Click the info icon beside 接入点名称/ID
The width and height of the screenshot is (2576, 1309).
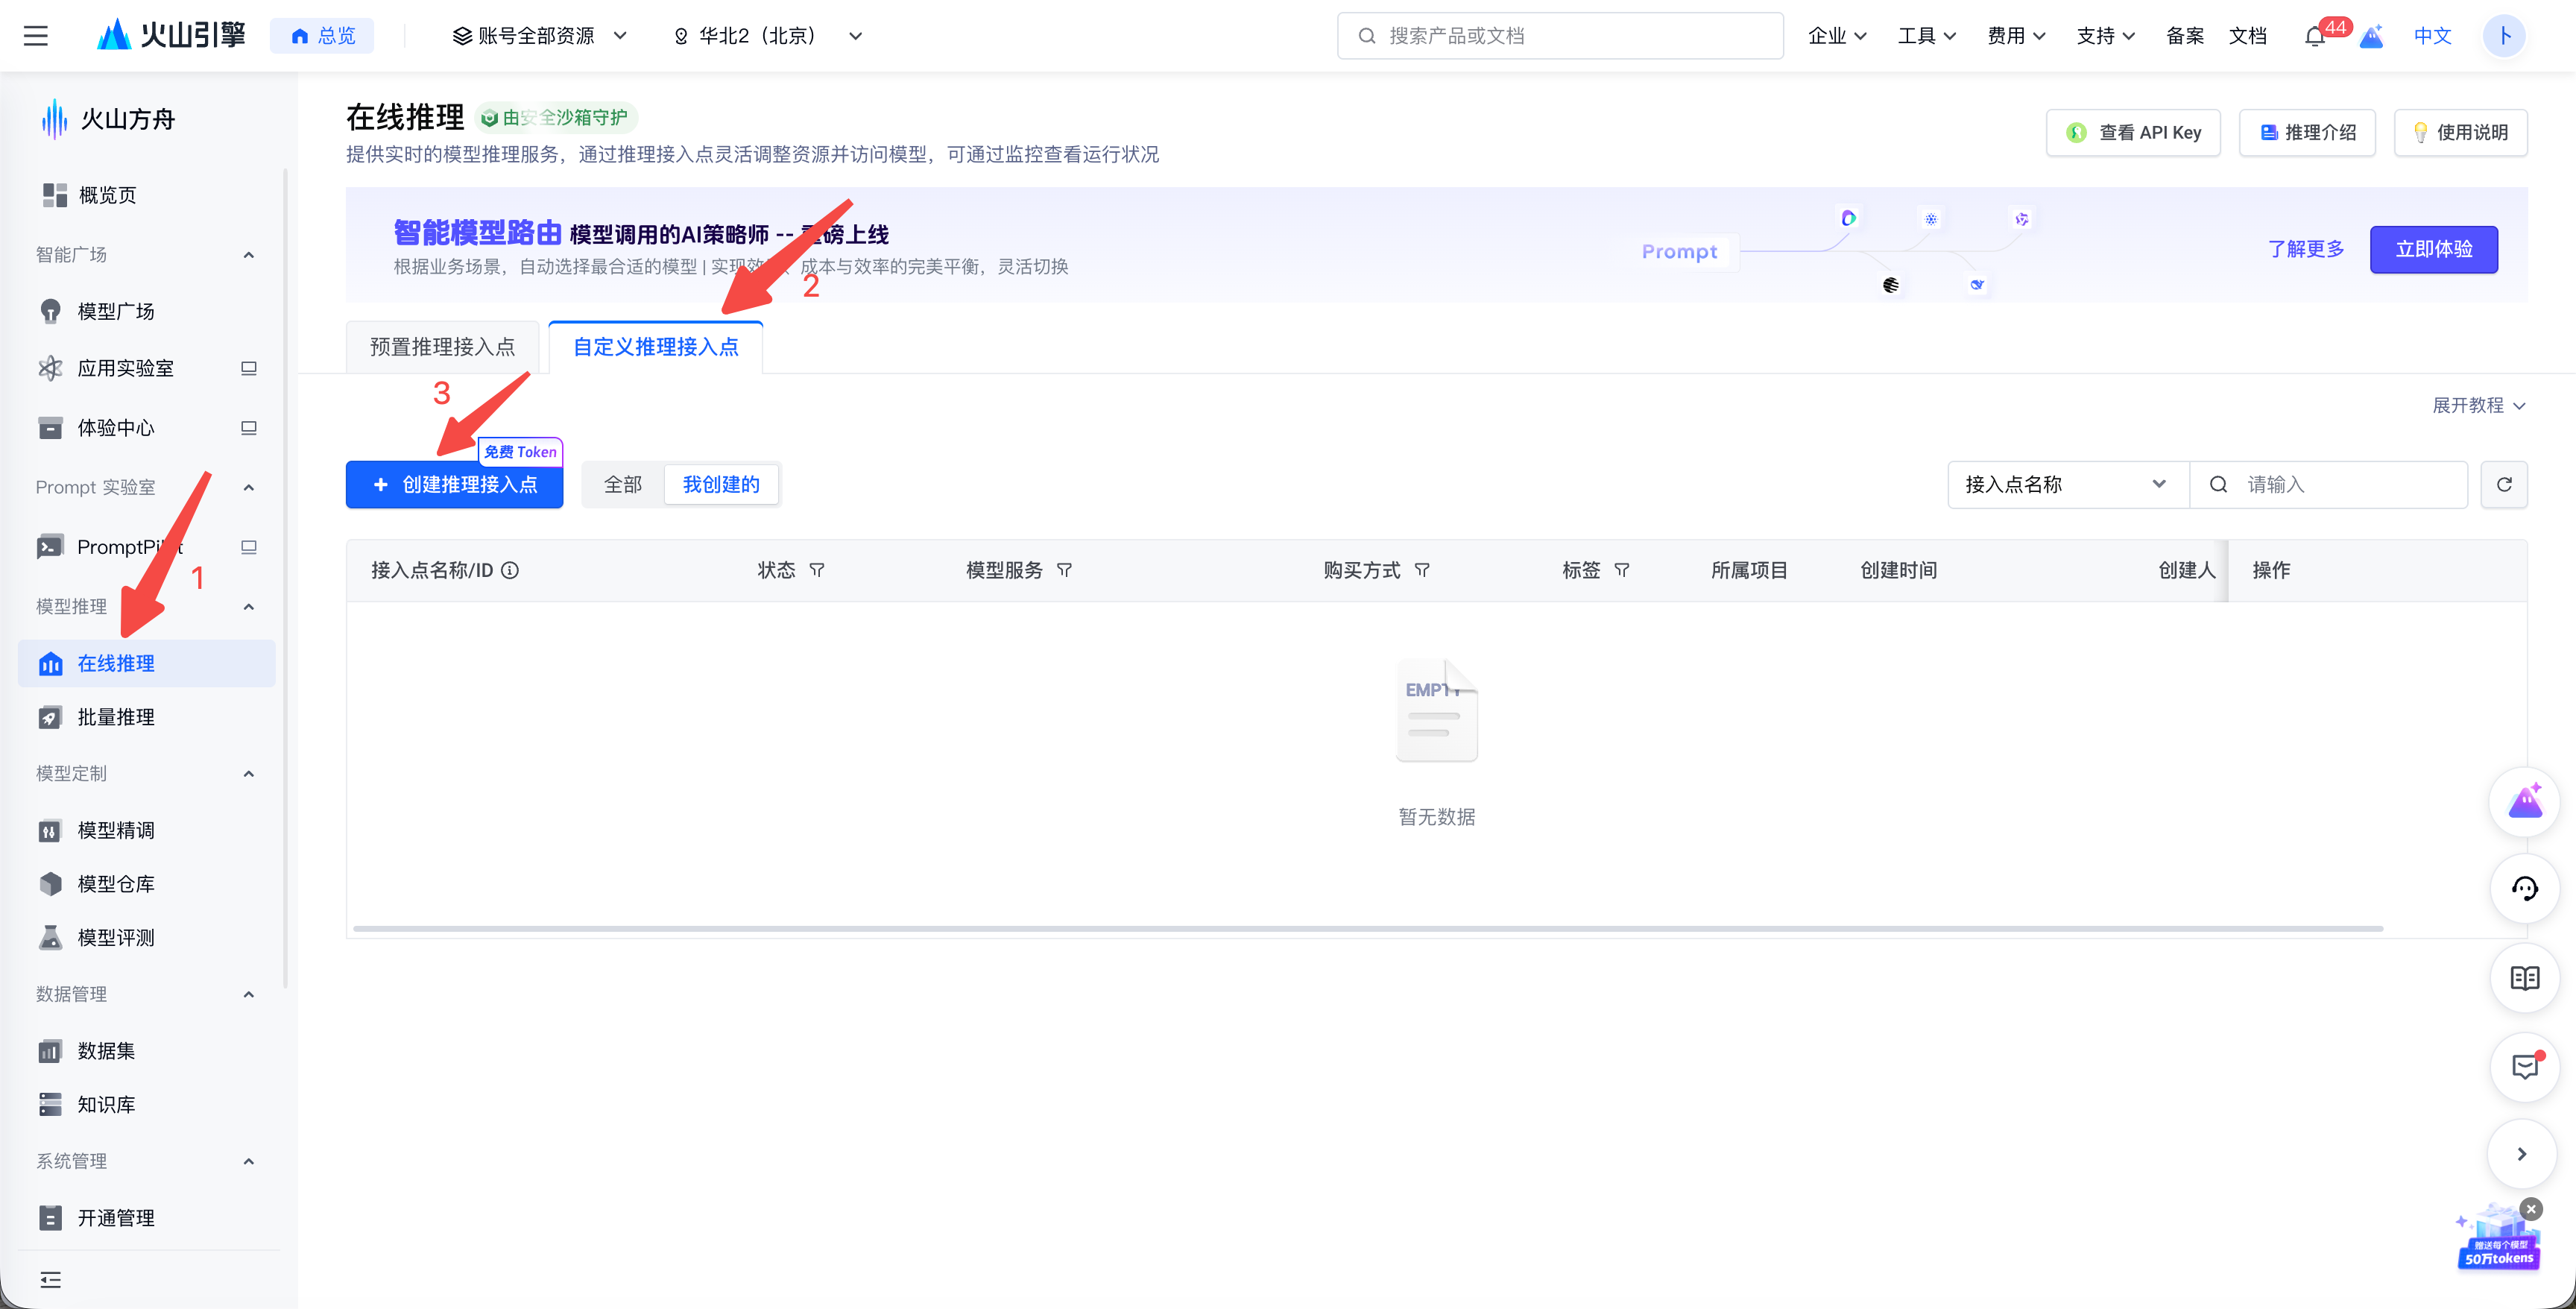[510, 570]
